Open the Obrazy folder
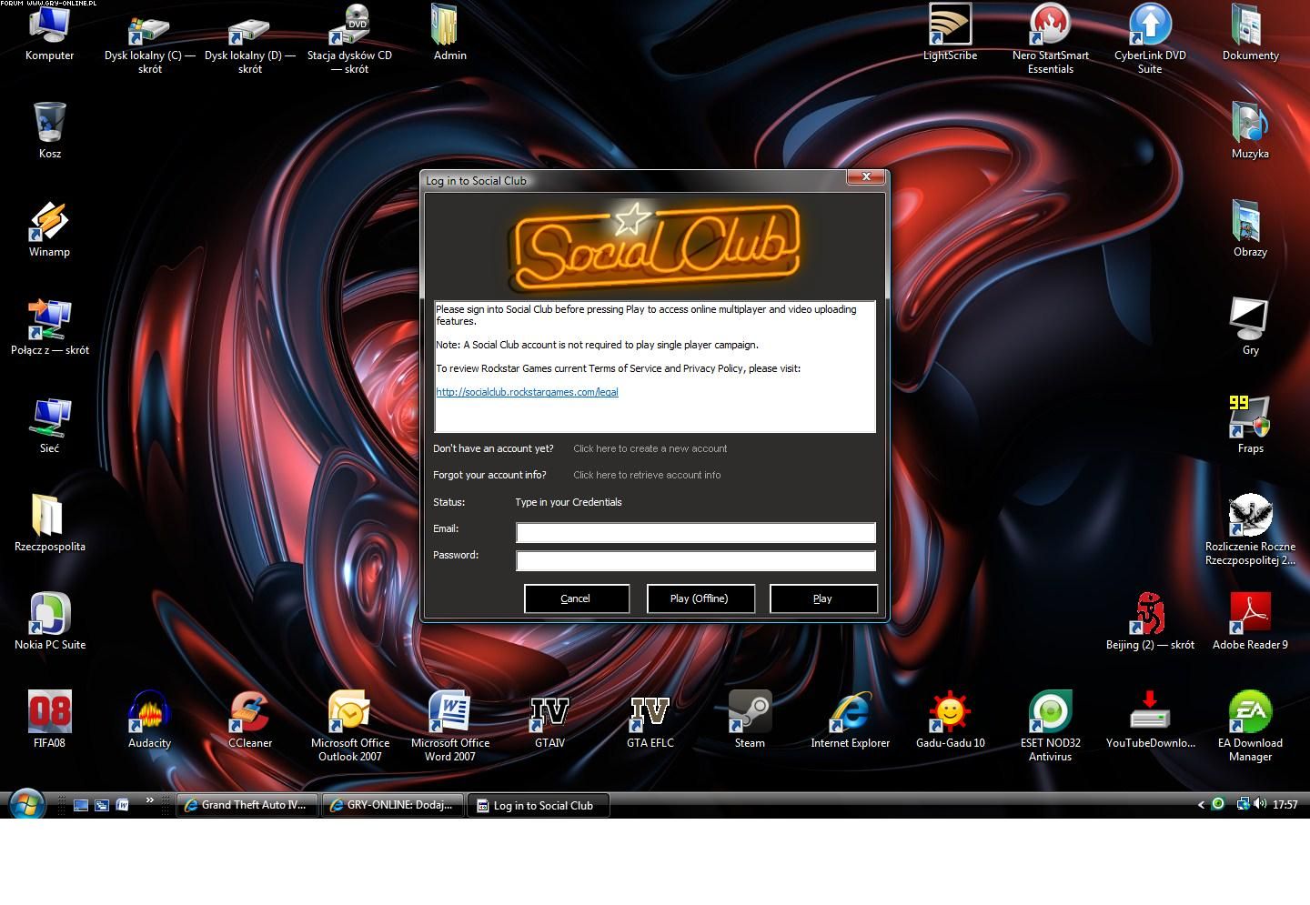This screenshot has height=905, width=1310. pyautogui.click(x=1250, y=228)
